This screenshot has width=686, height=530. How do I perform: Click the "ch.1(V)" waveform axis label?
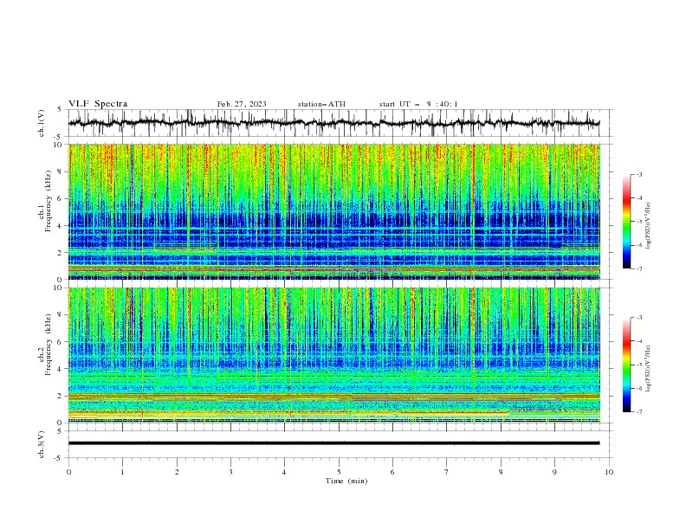42,123
